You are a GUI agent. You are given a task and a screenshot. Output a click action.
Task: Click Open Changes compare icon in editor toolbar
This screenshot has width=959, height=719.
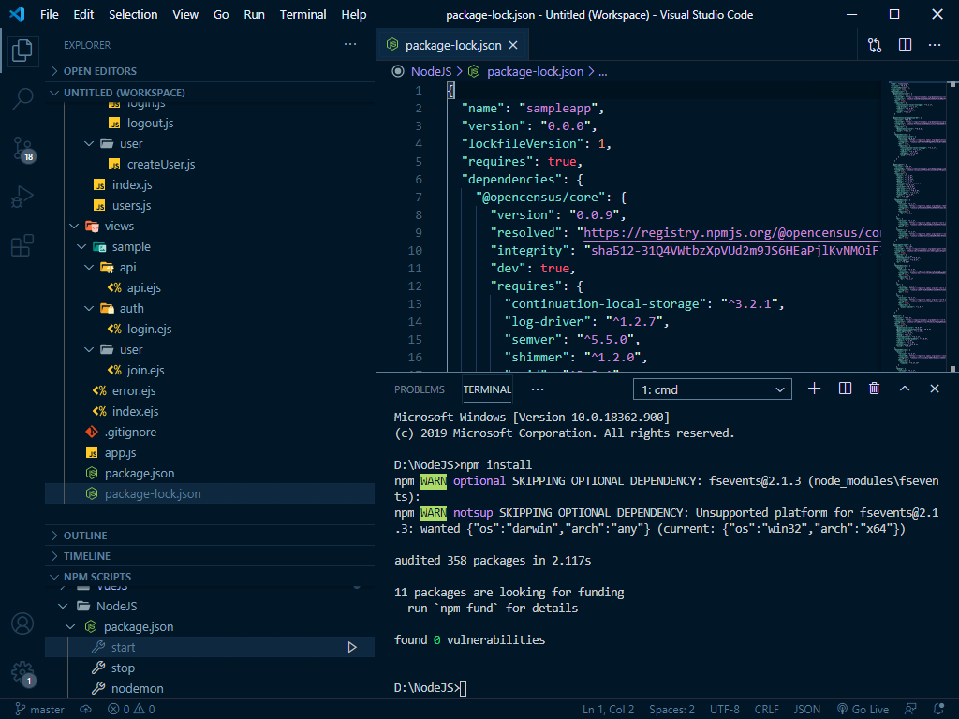coord(875,45)
